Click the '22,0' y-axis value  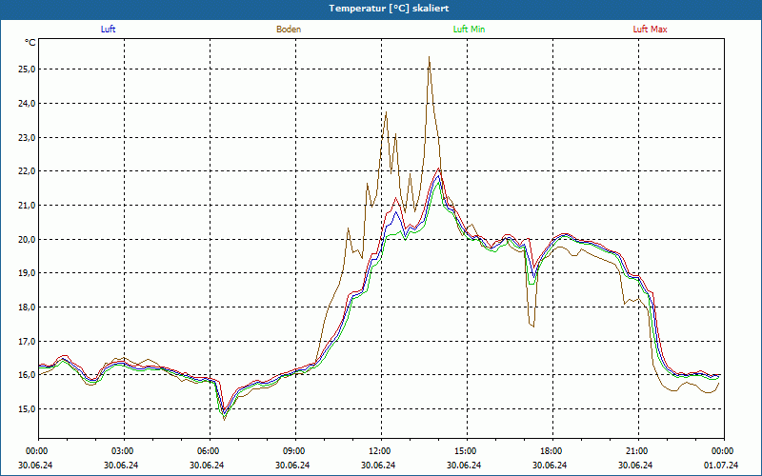coord(27,171)
